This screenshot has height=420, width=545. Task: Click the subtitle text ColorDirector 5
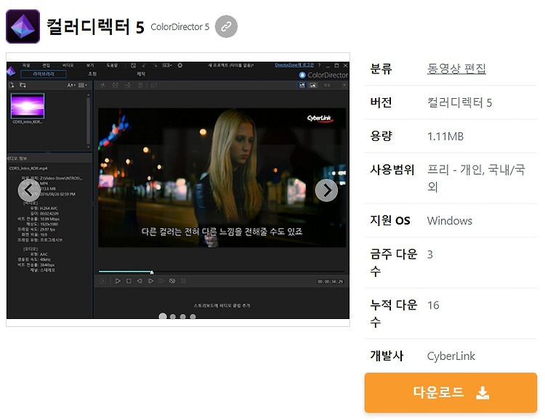pos(179,27)
